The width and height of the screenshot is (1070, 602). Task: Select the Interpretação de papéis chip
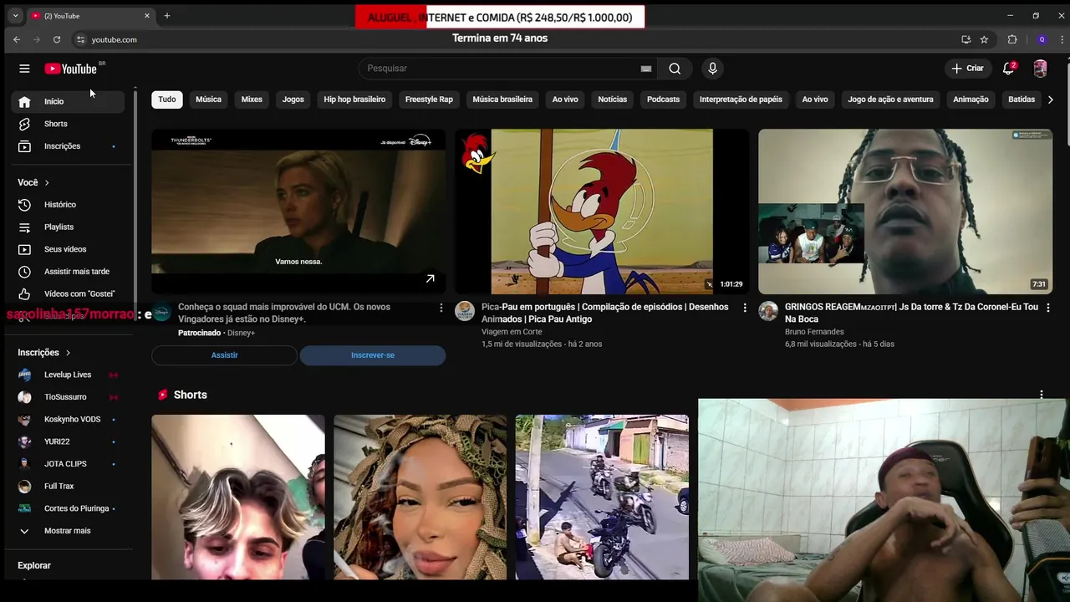(741, 99)
